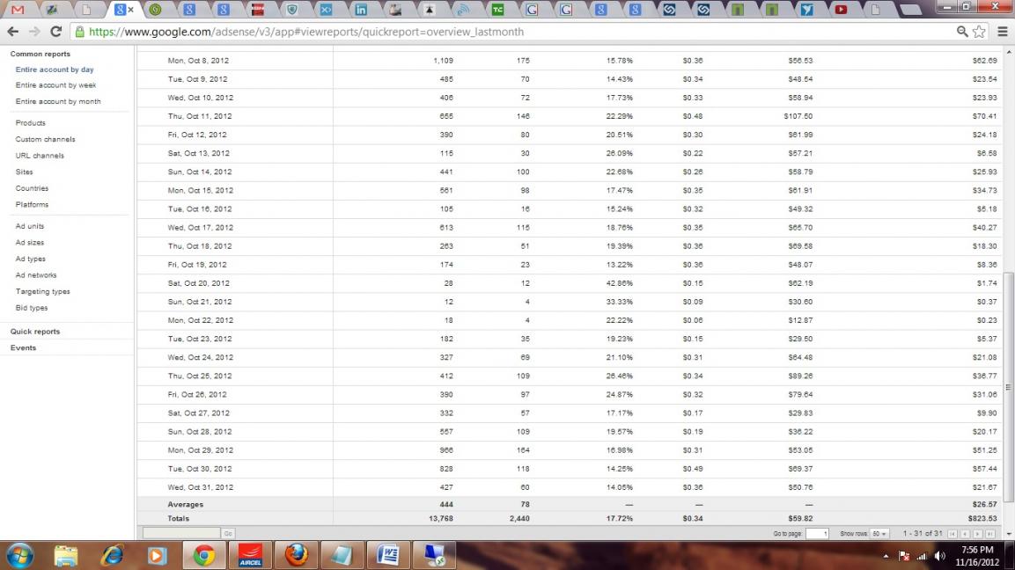1015x570 pixels.
Task: Open Entire account by month report
Action: (58, 101)
